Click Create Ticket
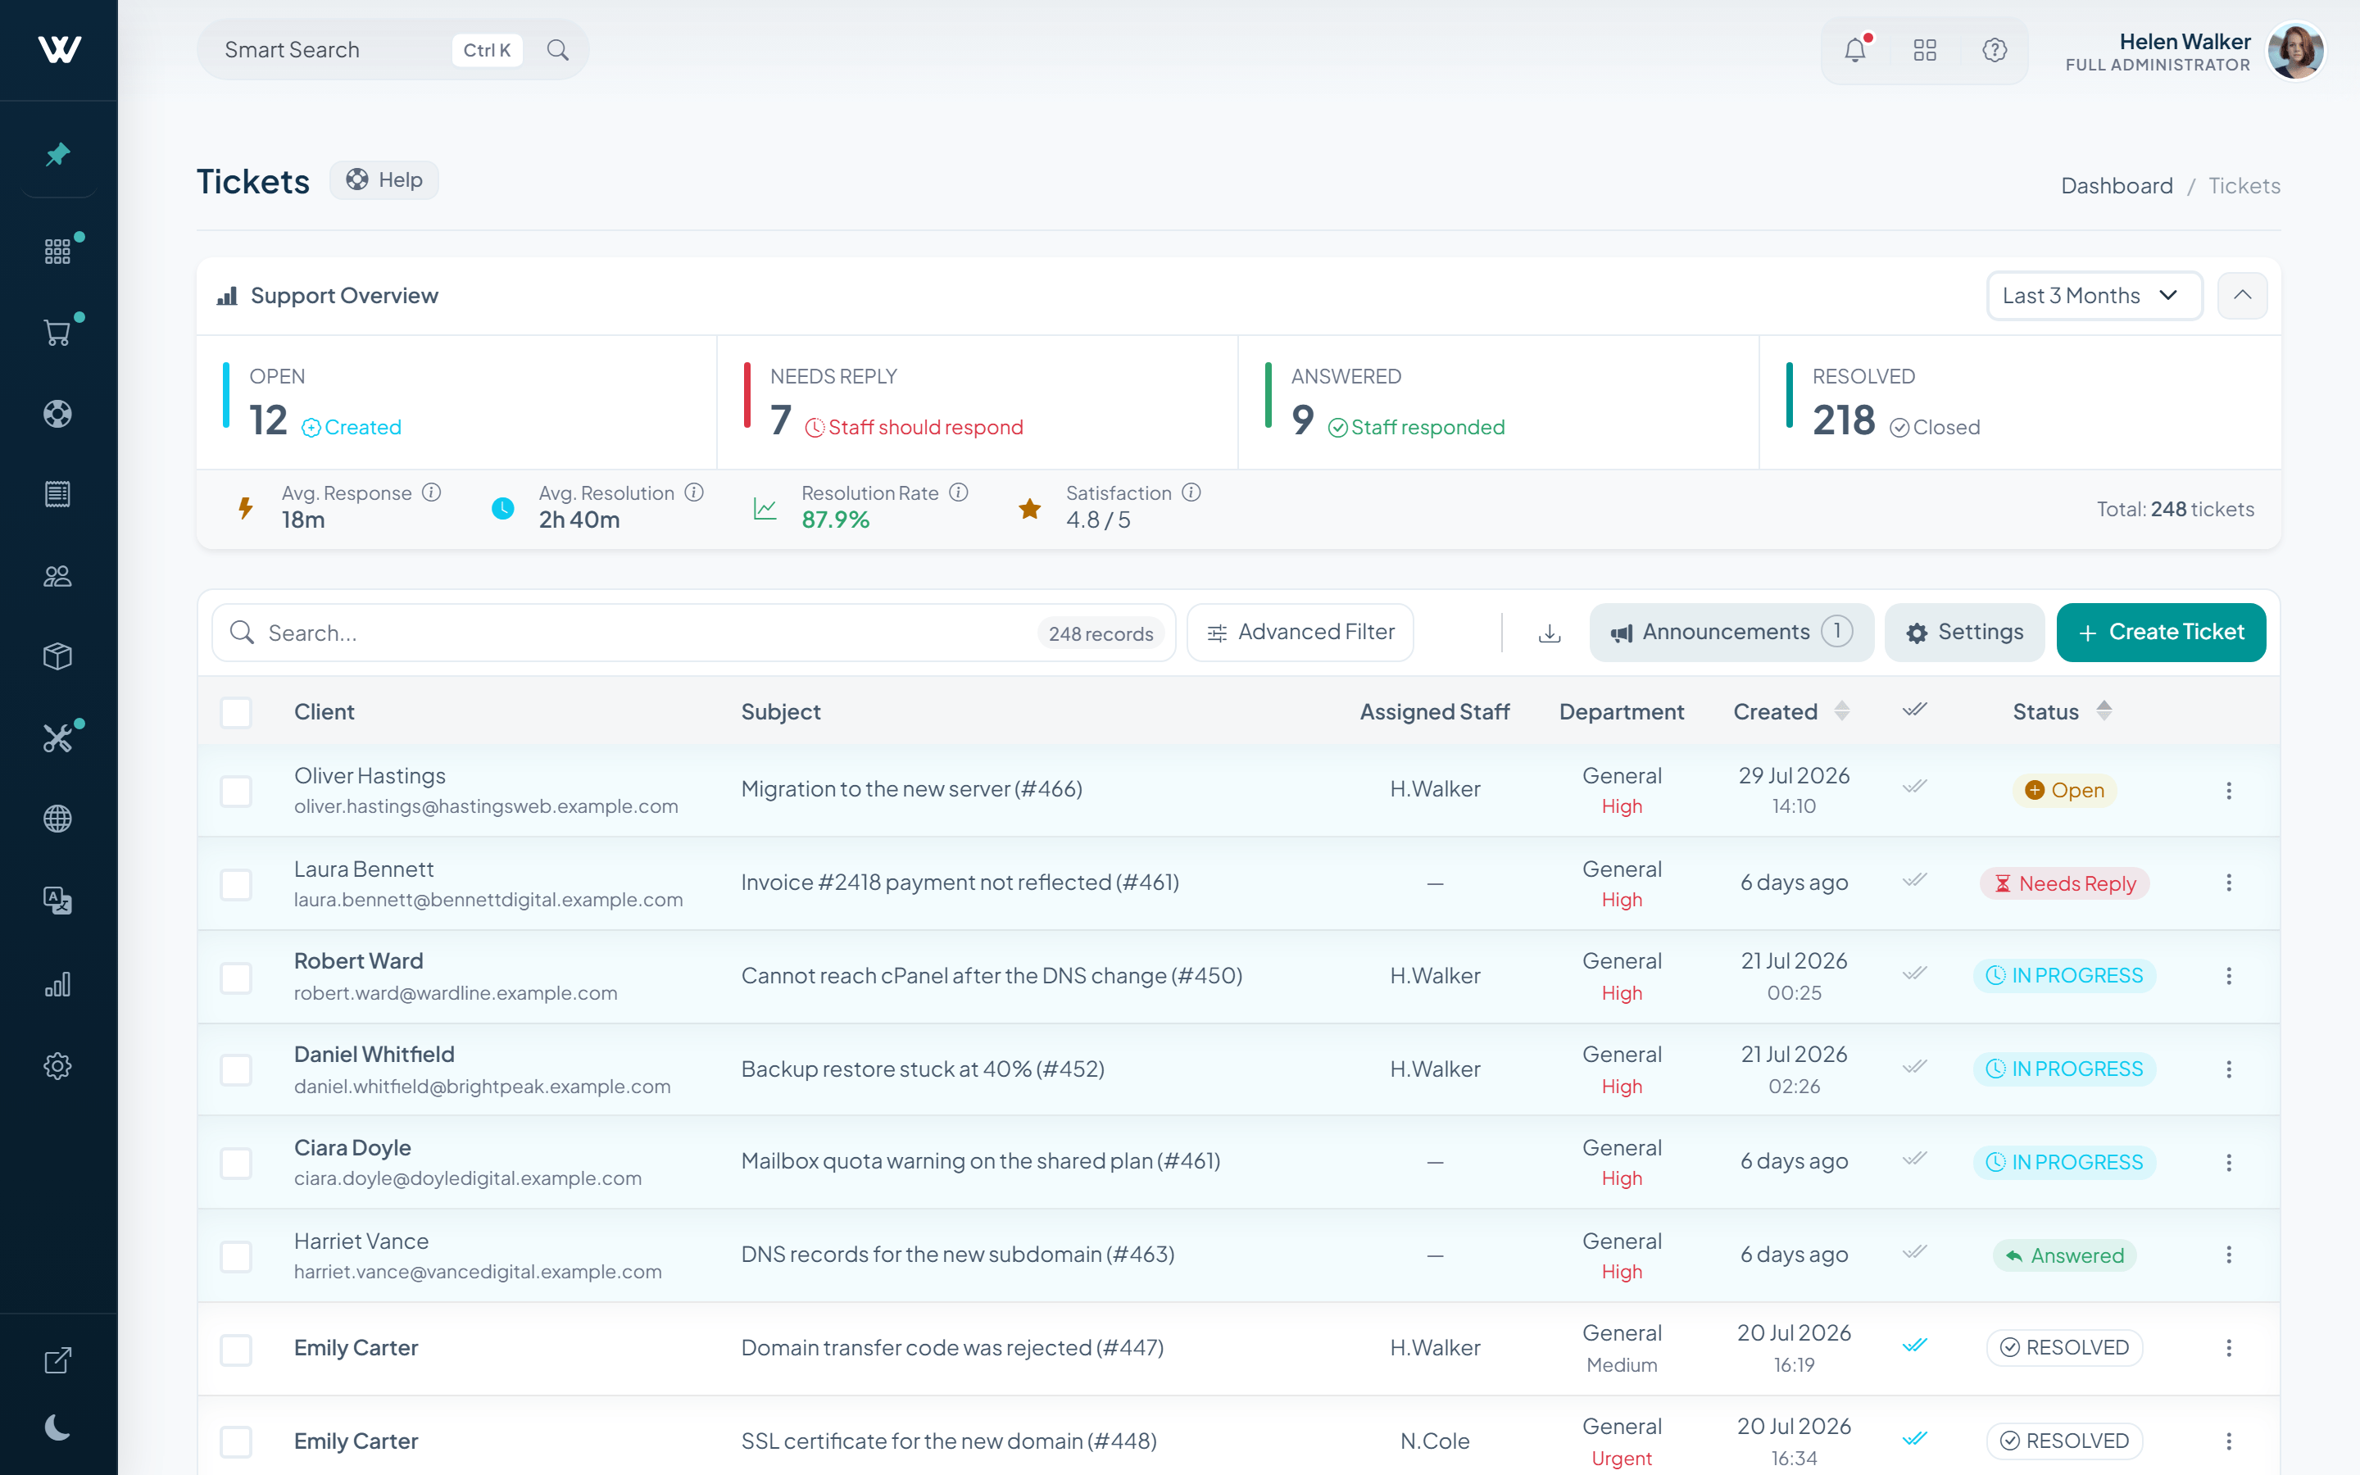 click(2161, 632)
